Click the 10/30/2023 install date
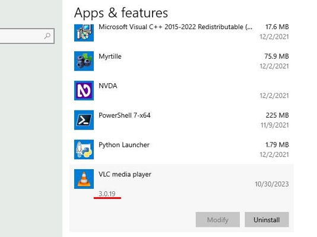This screenshot has width=317, height=237. (x=272, y=184)
